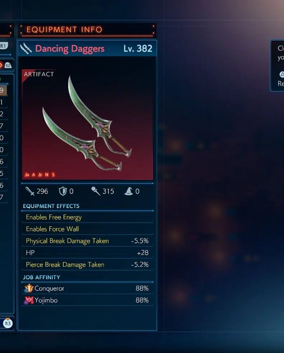Click the Conqueror job emblem icon

click(x=29, y=288)
